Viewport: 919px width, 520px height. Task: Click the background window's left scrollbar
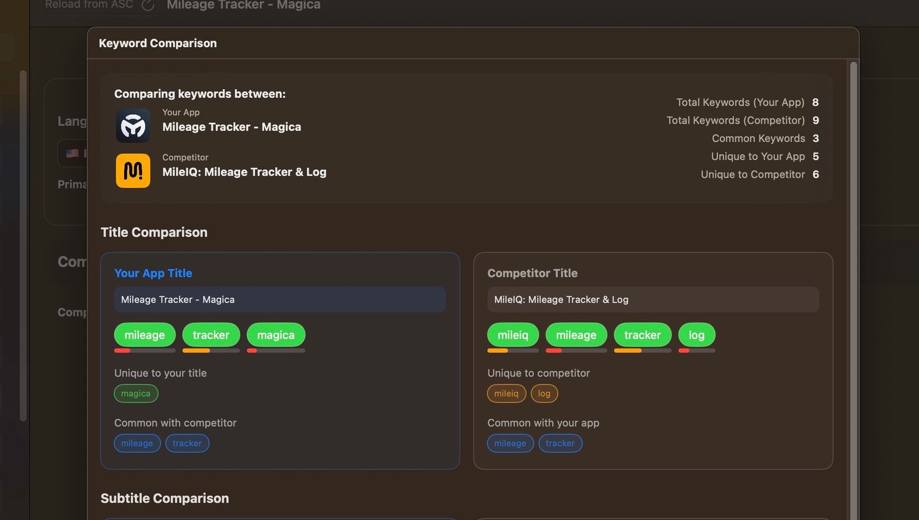pyautogui.click(x=23, y=246)
